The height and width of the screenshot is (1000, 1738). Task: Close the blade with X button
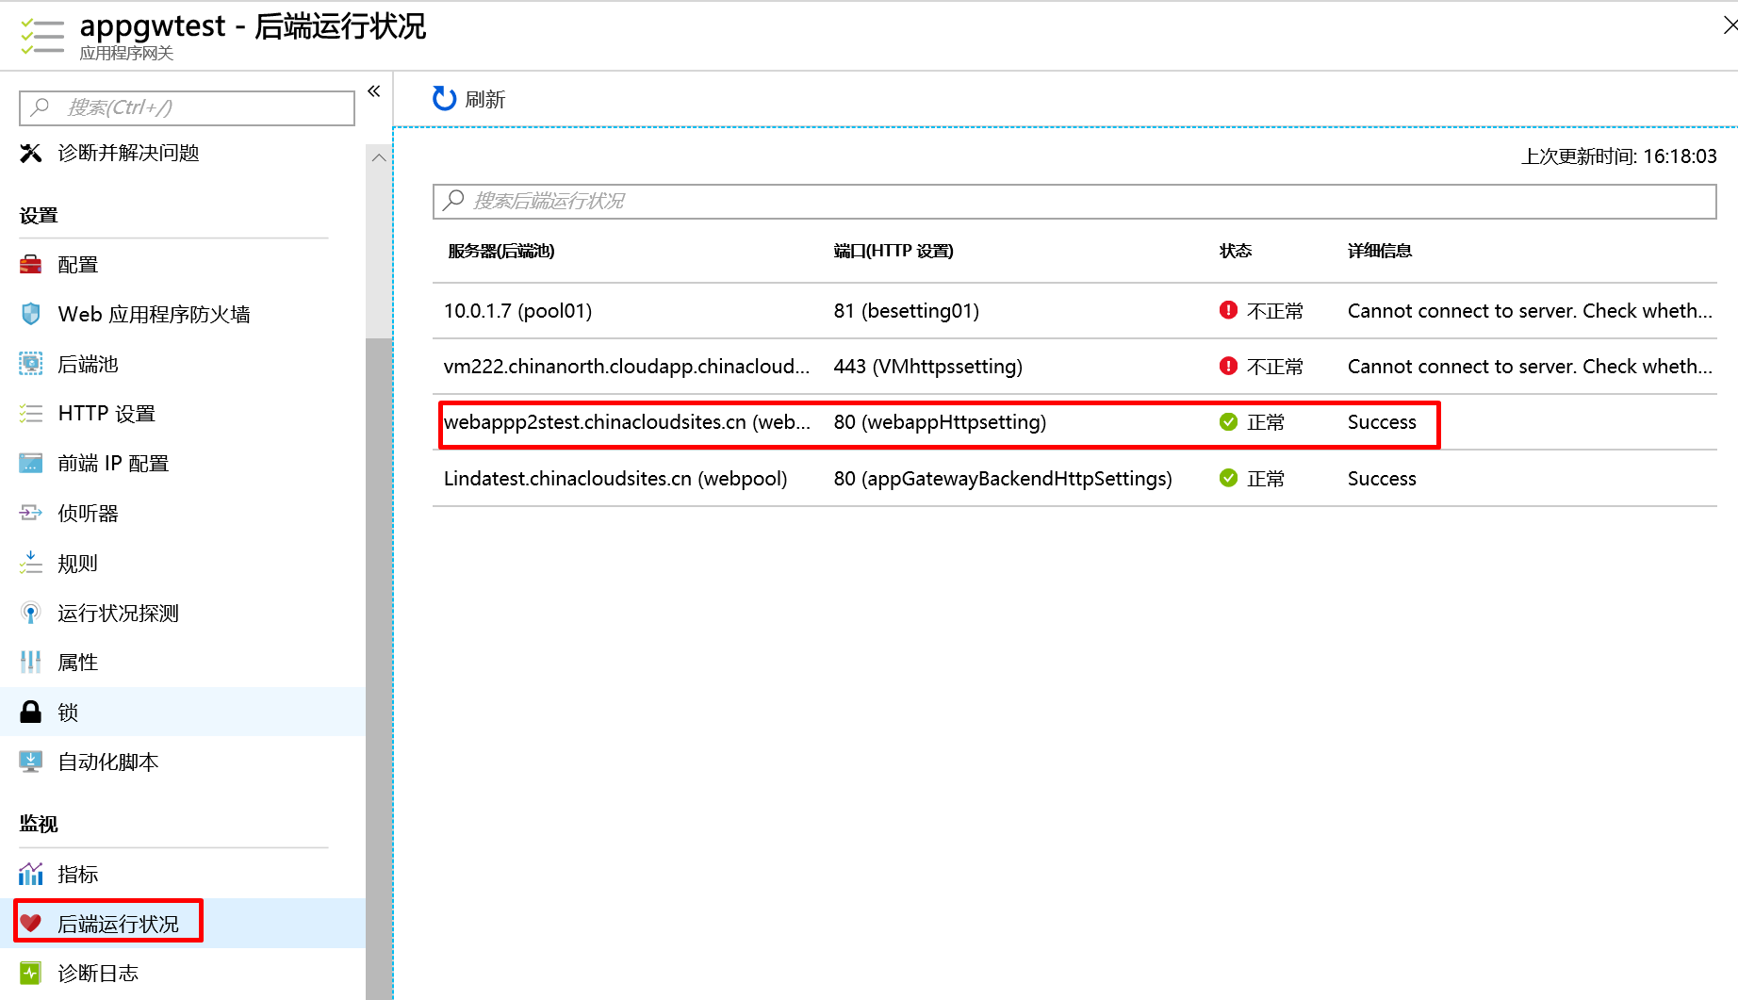tap(1729, 25)
